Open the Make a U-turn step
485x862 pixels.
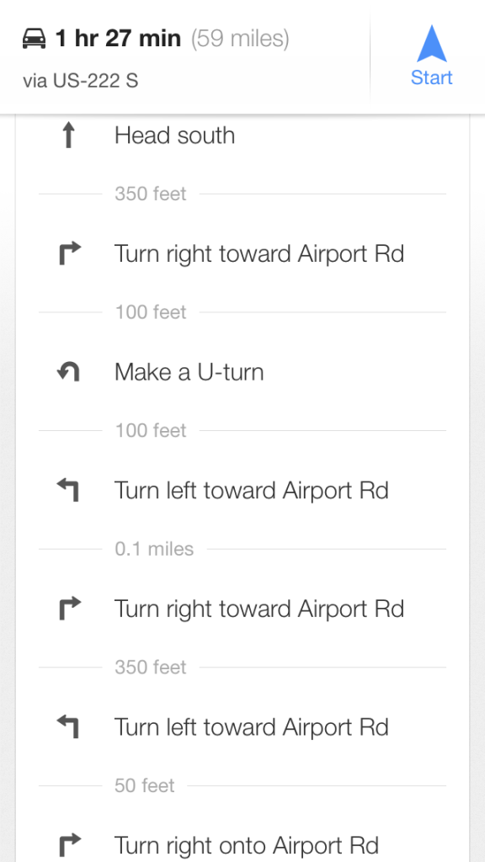coord(242,372)
